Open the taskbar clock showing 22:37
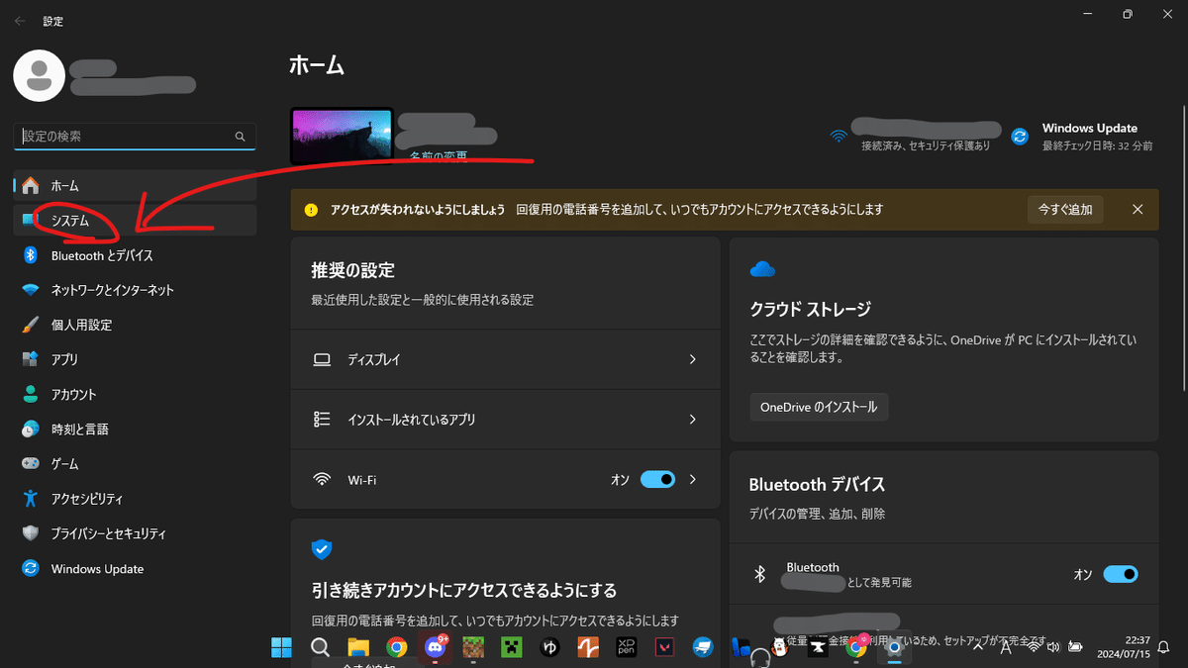Screen dimensions: 1188x668 click(x=1124, y=647)
